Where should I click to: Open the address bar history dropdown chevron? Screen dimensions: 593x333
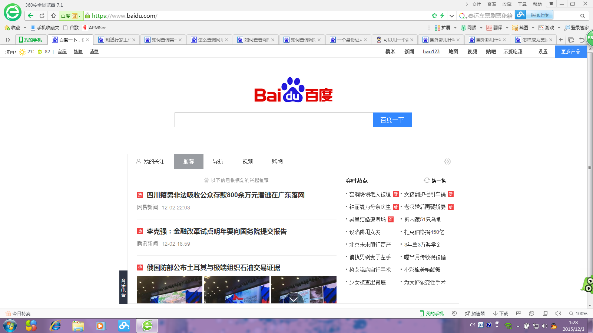(451, 16)
